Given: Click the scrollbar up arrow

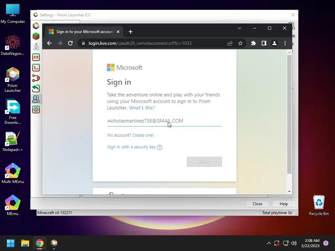Looking at the screenshot, I should pos(289,52).
